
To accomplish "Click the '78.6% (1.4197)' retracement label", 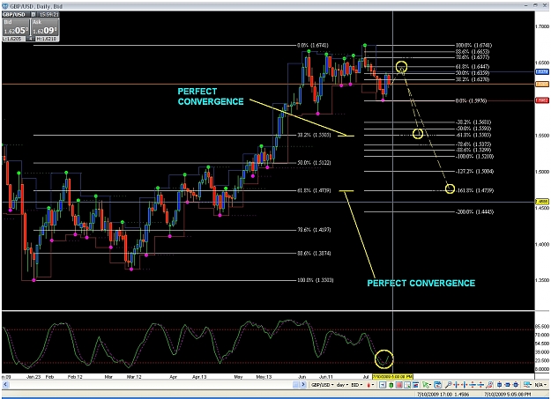I will pyautogui.click(x=314, y=230).
